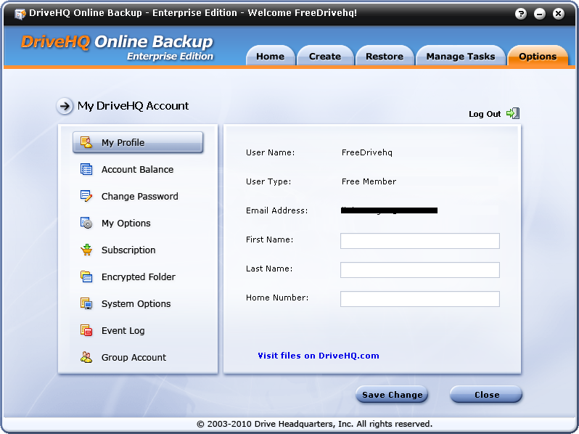579x434 pixels.
Task: Open the Event Log icon
Action: (x=86, y=330)
